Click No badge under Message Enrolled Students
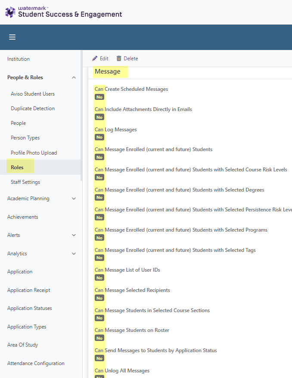292x378 pixels. 99,158
